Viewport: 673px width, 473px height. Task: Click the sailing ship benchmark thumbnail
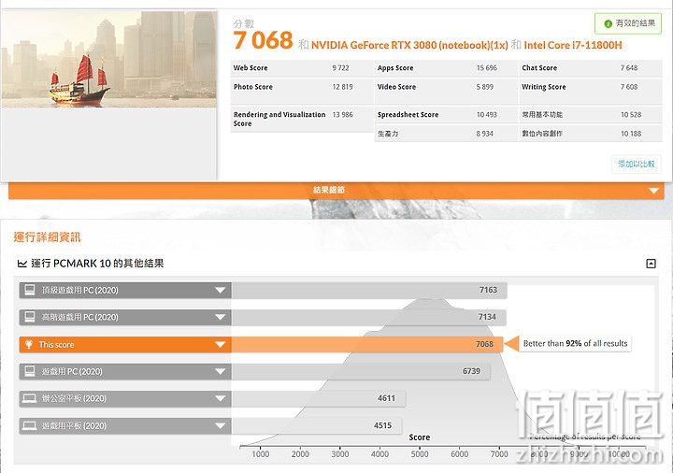point(109,59)
